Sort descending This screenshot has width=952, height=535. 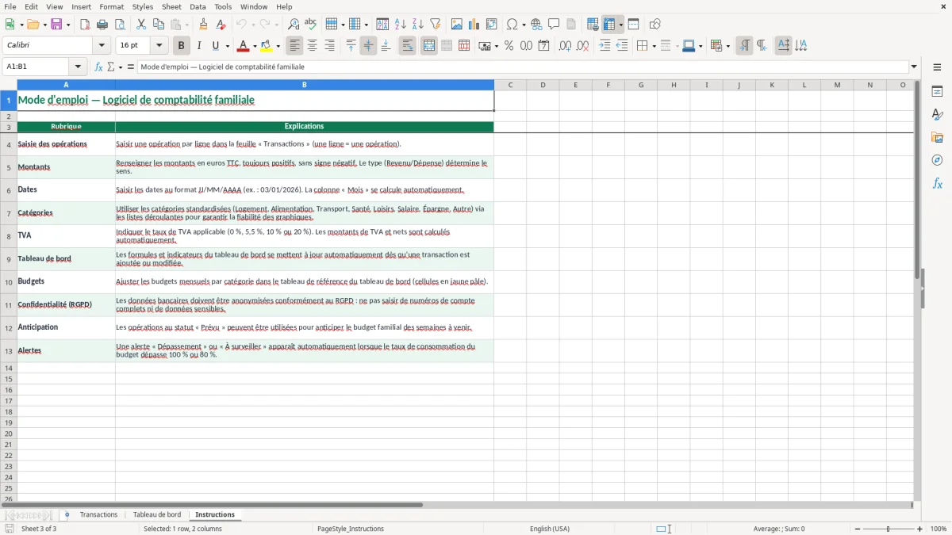point(418,25)
